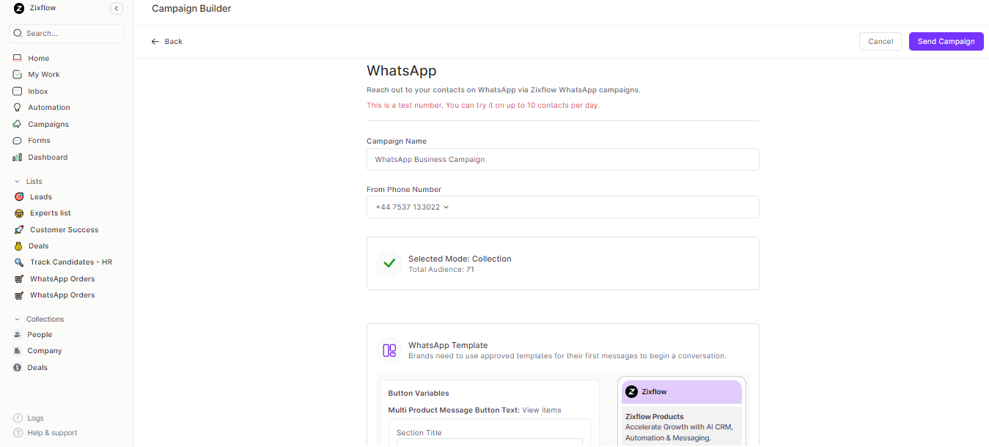The image size is (989, 447).
Task: Click the WhatsApp Template purple icon
Action: point(389,350)
